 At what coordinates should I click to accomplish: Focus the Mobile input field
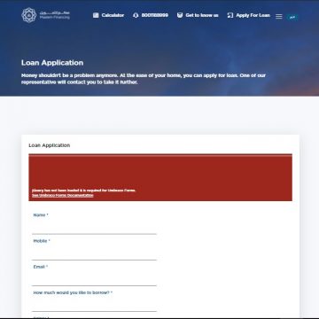click(x=94, y=253)
